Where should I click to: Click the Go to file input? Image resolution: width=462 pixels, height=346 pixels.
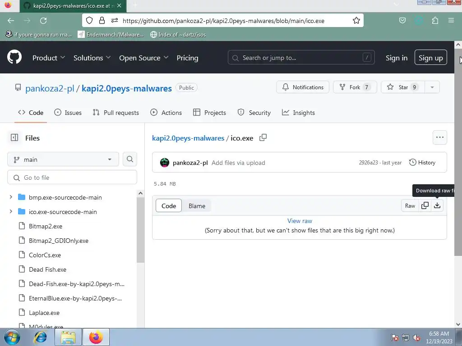coord(72,178)
